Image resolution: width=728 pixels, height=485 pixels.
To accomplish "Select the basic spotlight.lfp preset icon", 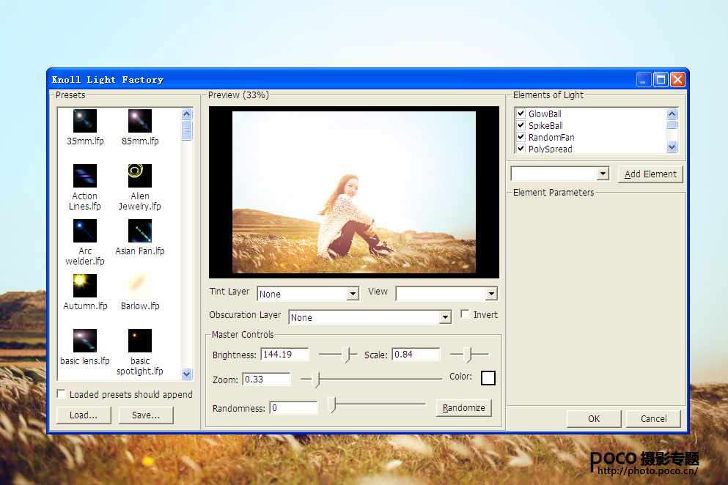I will tap(140, 341).
